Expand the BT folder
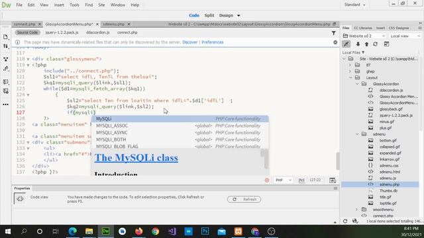424x238 pixels. [x=350, y=65]
